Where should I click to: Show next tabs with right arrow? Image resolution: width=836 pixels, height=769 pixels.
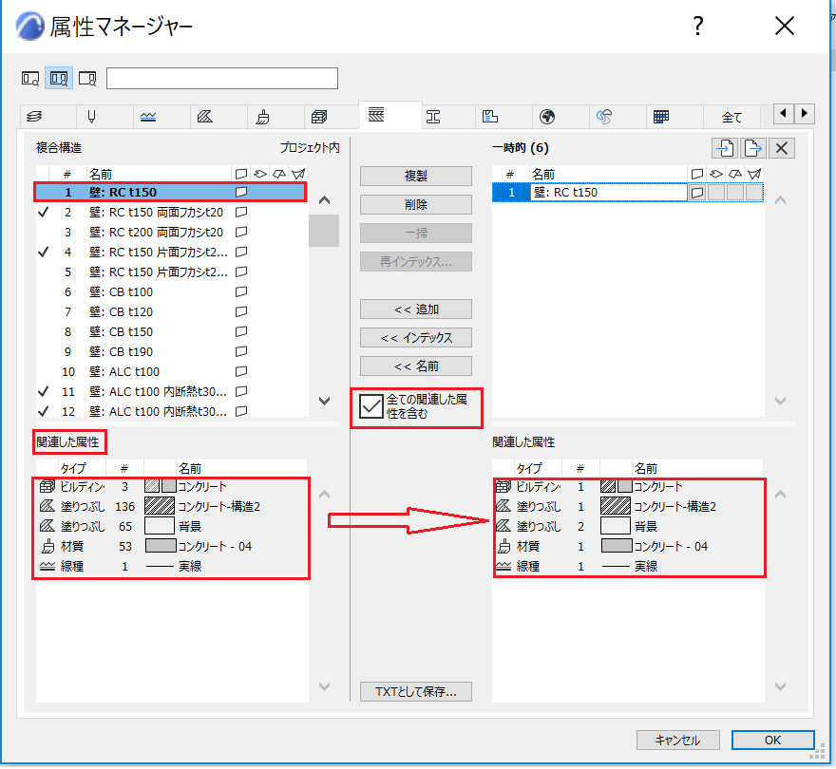(x=804, y=114)
